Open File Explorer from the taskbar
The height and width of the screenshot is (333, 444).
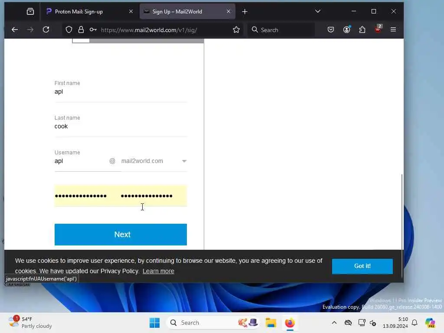(x=271, y=323)
